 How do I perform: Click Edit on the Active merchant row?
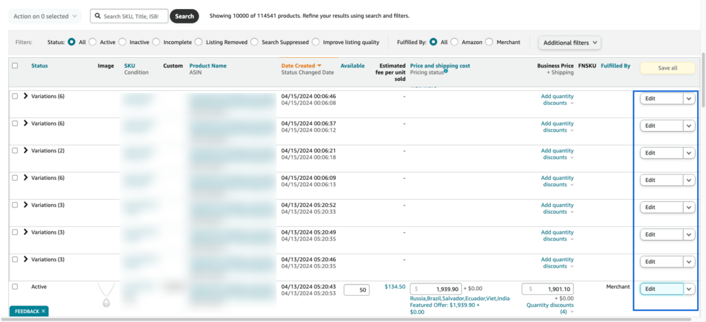(x=661, y=289)
